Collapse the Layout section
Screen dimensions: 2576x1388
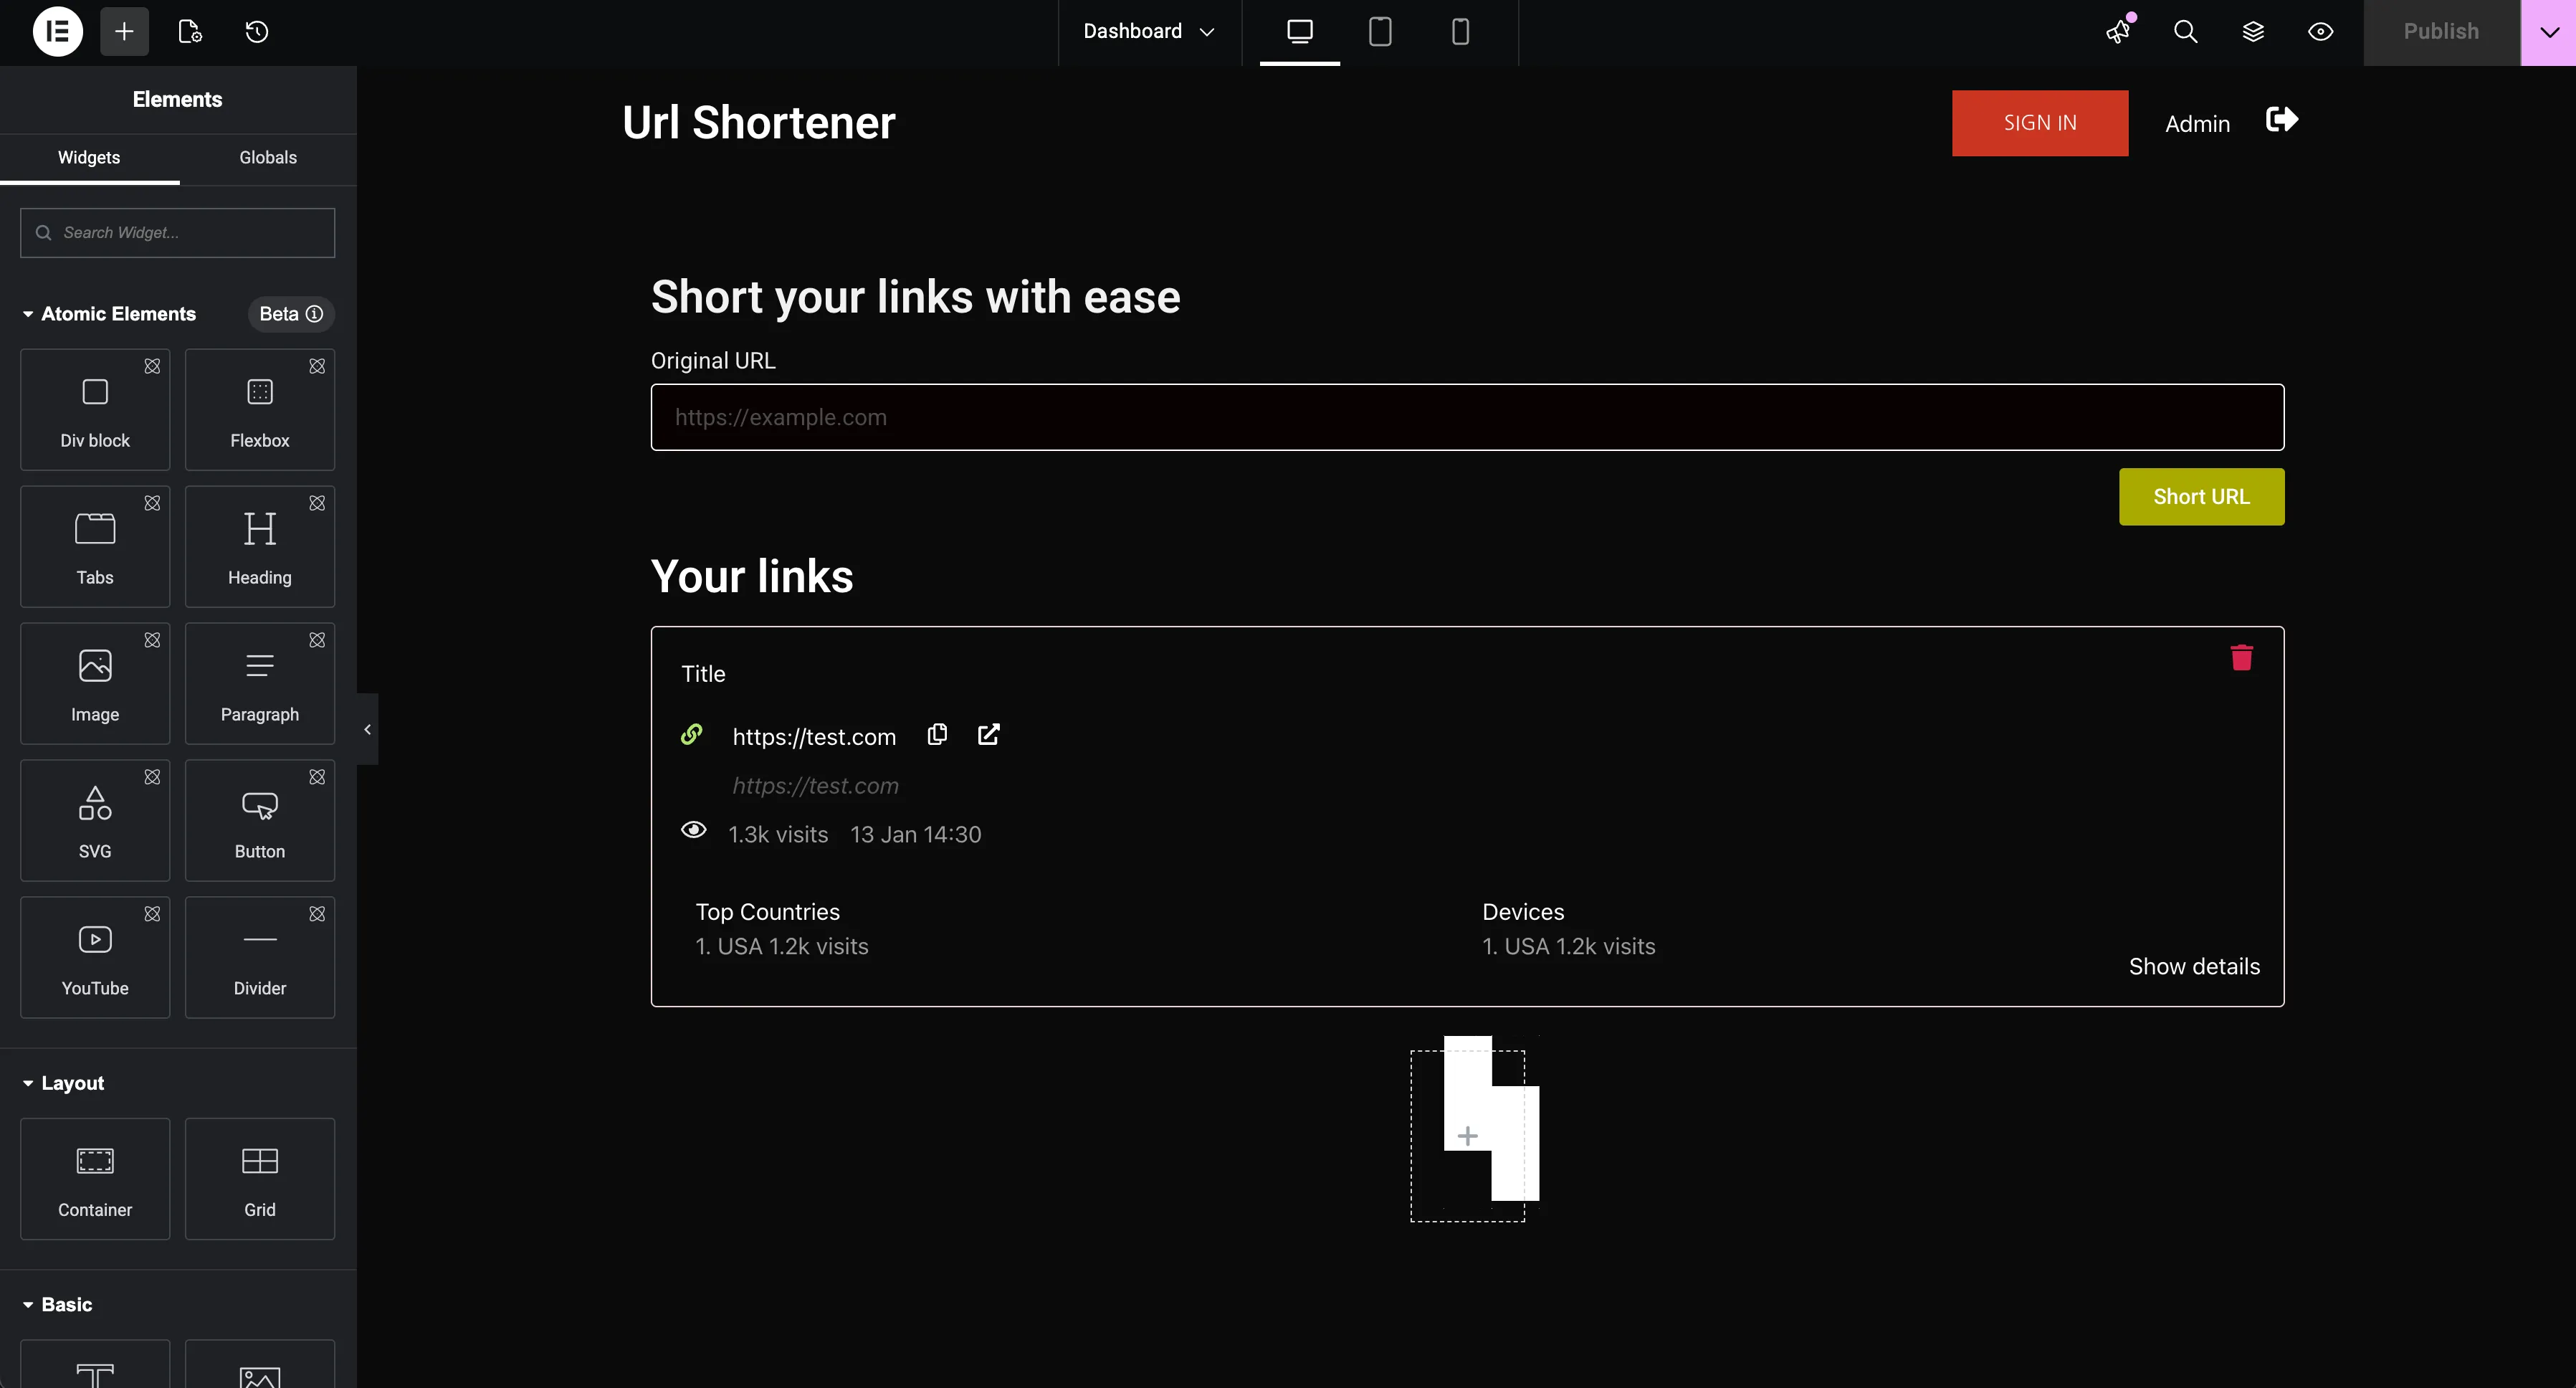coord(27,1082)
